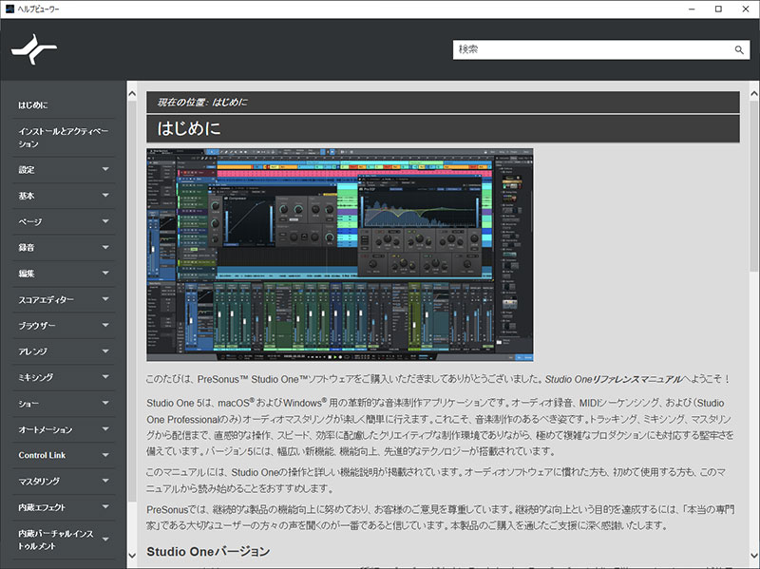Open the オートメーション sidebar section
The height and width of the screenshot is (569, 760).
[46, 430]
